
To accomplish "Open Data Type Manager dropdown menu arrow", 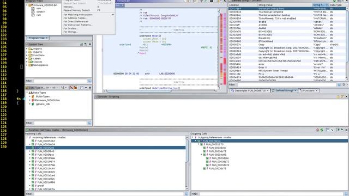I will tap(86, 88).
